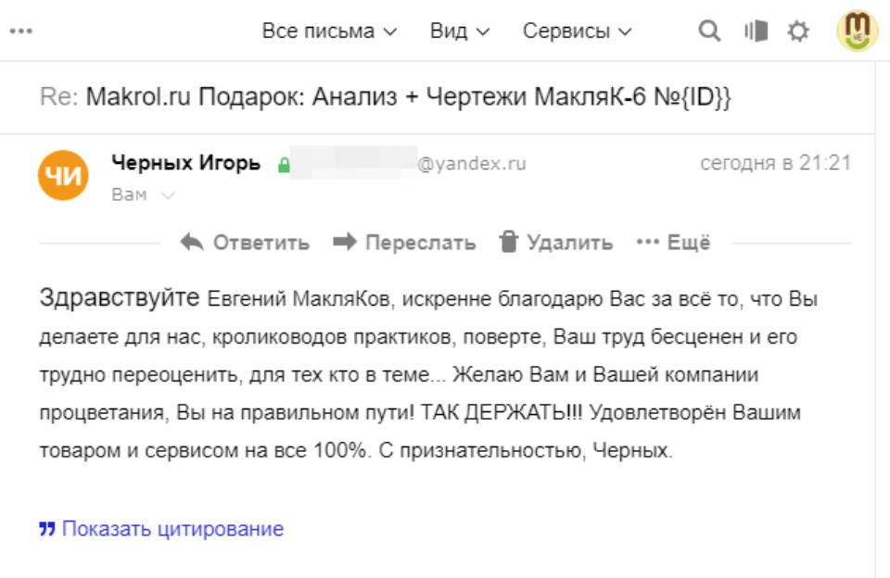Click the three-dot menu at top left

click(x=20, y=31)
